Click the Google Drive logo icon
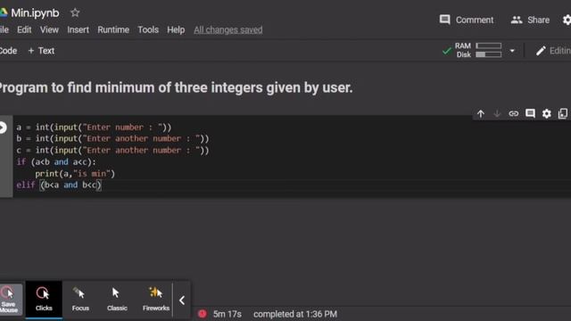 pyautogui.click(x=4, y=12)
